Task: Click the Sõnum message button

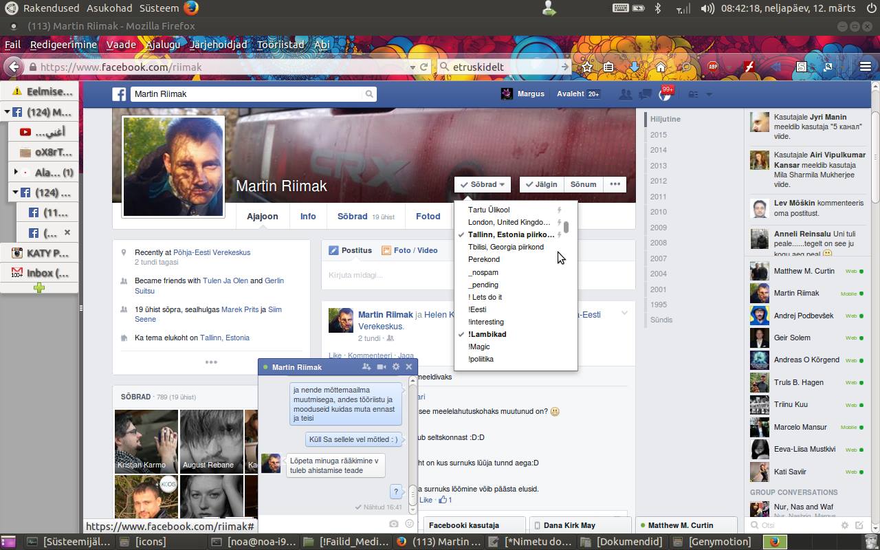Action: click(583, 184)
